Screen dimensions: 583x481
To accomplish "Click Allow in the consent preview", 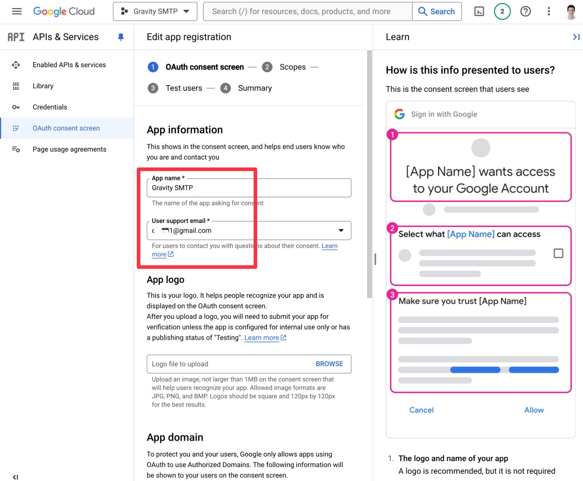I will pos(534,410).
